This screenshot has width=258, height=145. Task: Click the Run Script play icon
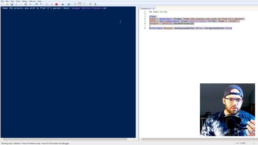[47, 4]
